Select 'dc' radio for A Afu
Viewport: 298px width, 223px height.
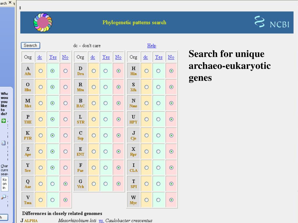point(40,71)
